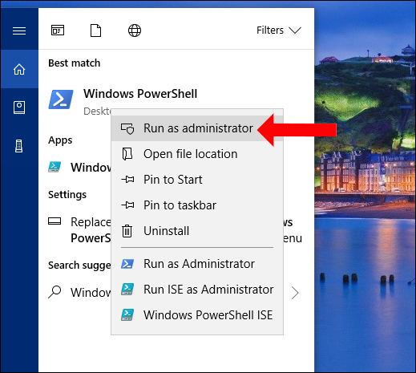Screen dimensions: 416x373
Task: Click the folder icon beside Open file location
Action: [x=127, y=154]
